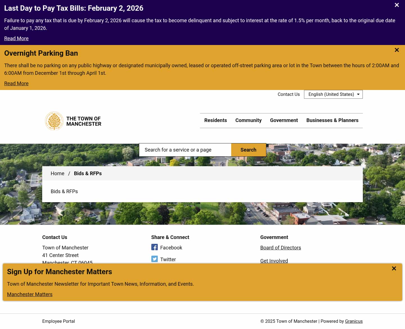Open the Residents navigation menu

tap(215, 120)
